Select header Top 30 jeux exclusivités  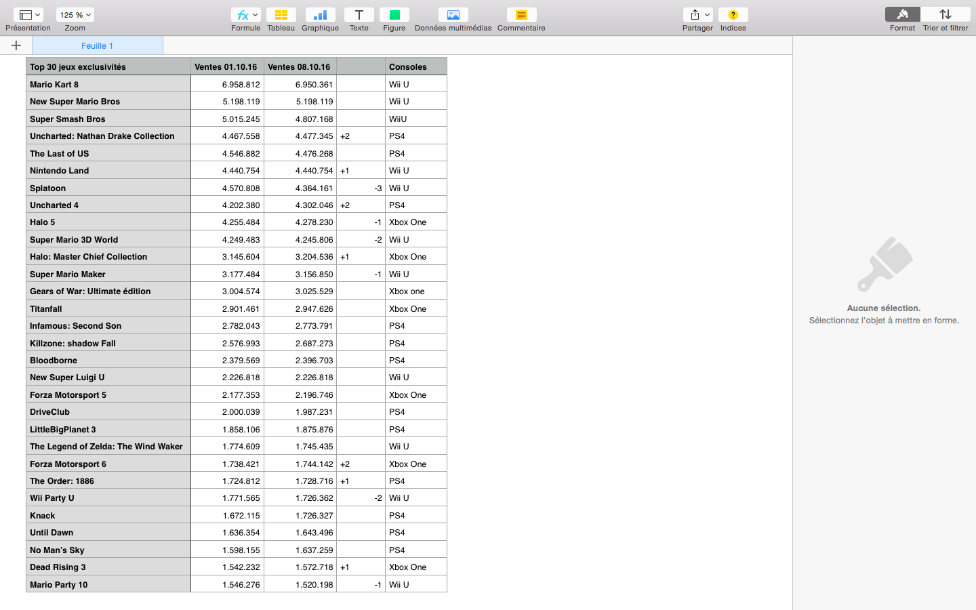(x=108, y=66)
